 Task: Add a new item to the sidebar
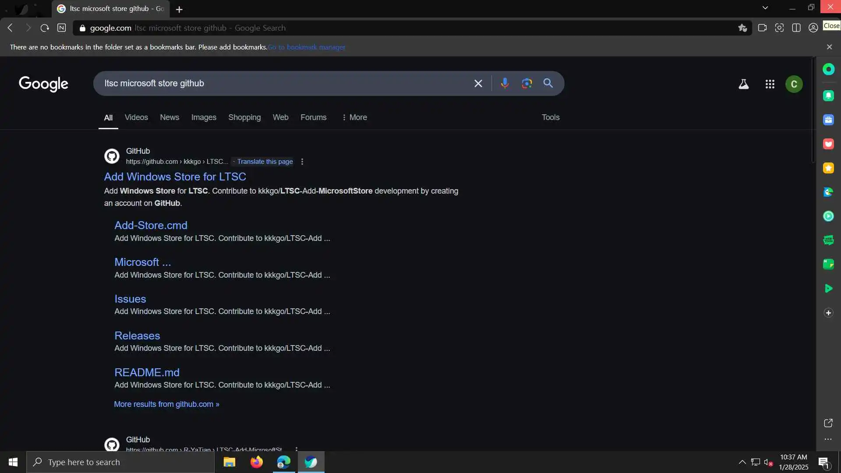(828, 313)
